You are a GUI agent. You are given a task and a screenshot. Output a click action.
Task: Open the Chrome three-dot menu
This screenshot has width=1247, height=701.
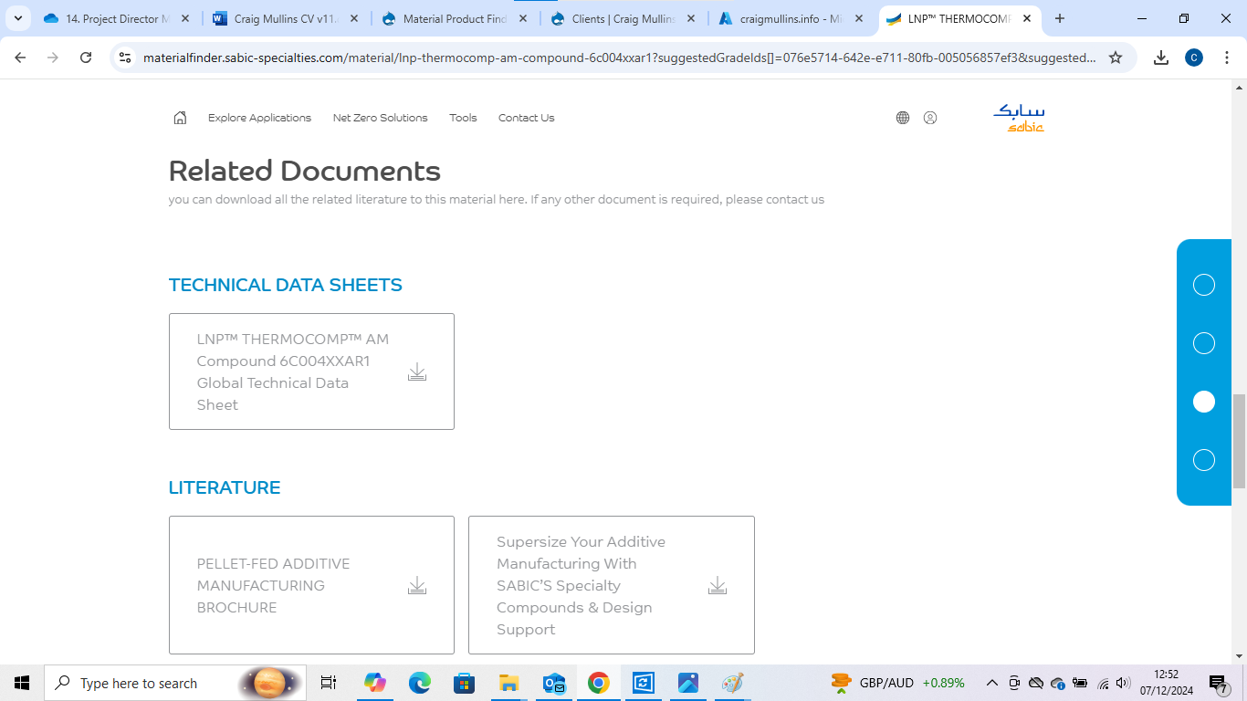click(x=1226, y=58)
